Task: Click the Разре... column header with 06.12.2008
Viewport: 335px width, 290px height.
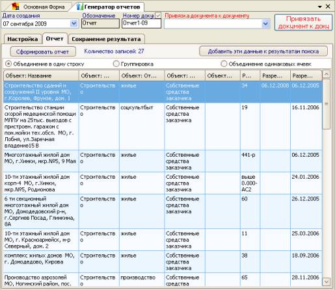Action: click(x=275, y=75)
